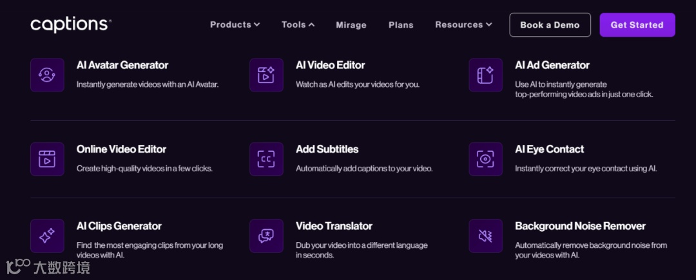
Task: Click the AI Avatar Generator icon
Action: coord(47,75)
